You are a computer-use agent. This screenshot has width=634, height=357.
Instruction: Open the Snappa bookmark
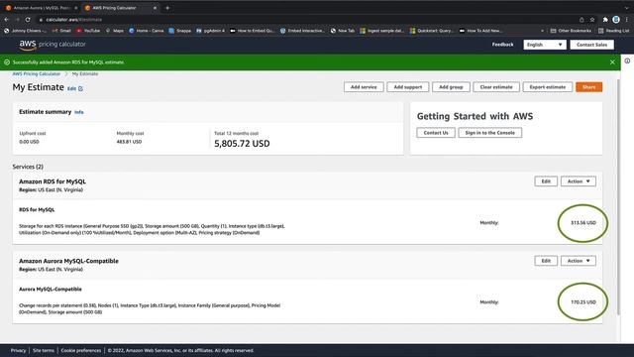pyautogui.click(x=180, y=31)
